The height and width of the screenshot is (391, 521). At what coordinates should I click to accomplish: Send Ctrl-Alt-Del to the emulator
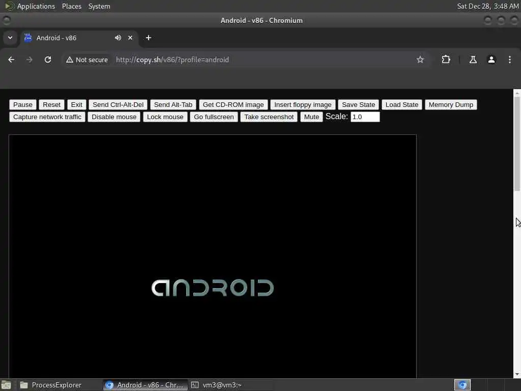click(x=118, y=105)
